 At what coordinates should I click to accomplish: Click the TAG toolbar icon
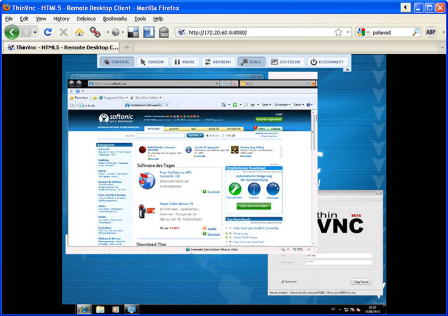click(x=164, y=32)
